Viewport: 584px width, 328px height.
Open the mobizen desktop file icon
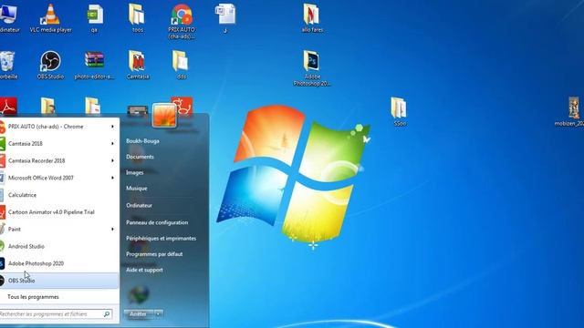click(x=569, y=111)
